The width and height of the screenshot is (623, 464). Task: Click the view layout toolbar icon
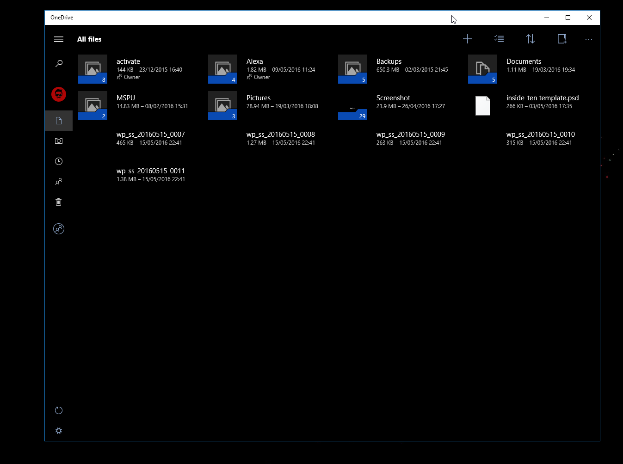(562, 39)
